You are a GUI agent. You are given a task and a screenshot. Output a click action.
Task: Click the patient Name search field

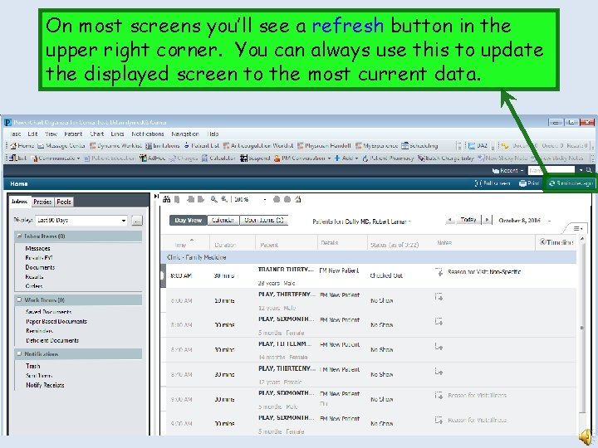pos(551,170)
